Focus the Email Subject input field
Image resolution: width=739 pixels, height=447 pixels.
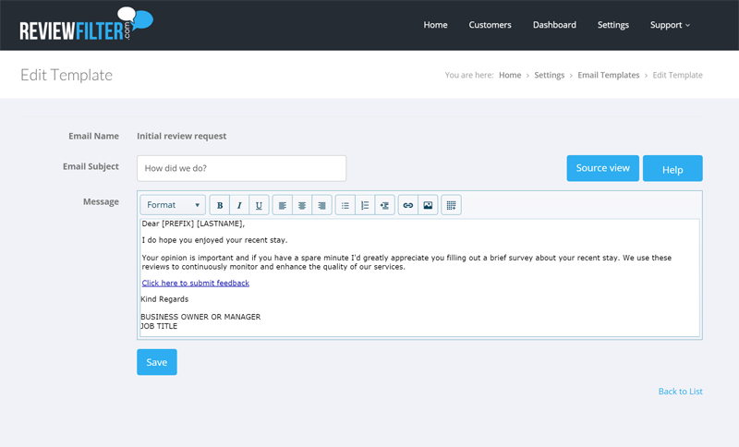(x=241, y=168)
